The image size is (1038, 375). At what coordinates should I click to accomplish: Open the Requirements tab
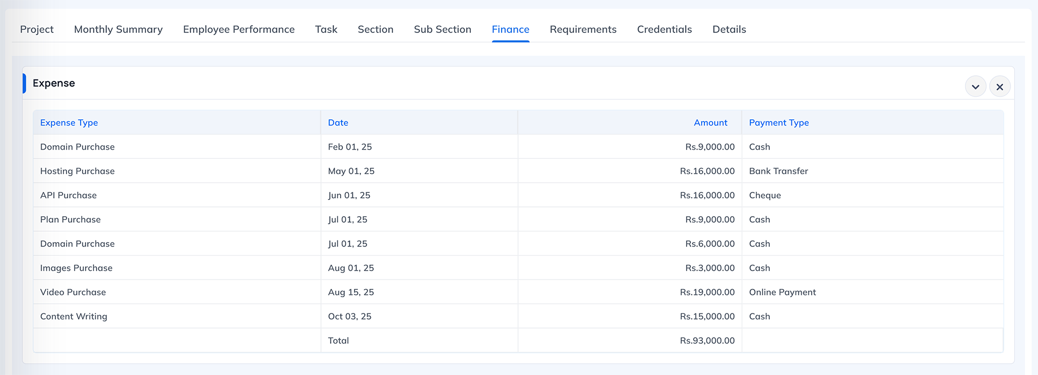click(583, 29)
